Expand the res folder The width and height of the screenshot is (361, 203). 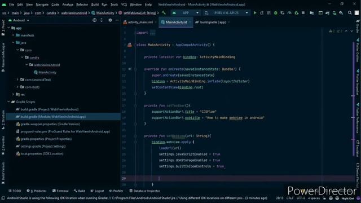pos(13,94)
